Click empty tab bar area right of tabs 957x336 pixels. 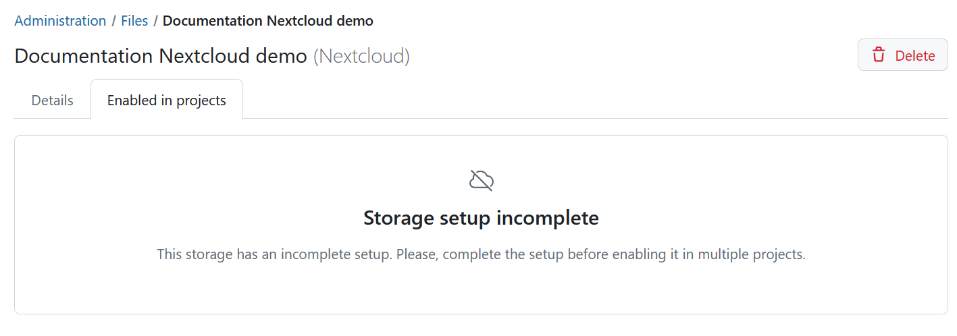click(x=574, y=101)
